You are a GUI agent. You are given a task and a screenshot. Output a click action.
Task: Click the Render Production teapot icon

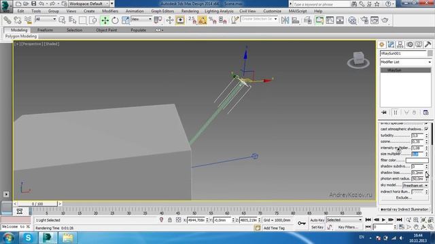click(x=385, y=20)
